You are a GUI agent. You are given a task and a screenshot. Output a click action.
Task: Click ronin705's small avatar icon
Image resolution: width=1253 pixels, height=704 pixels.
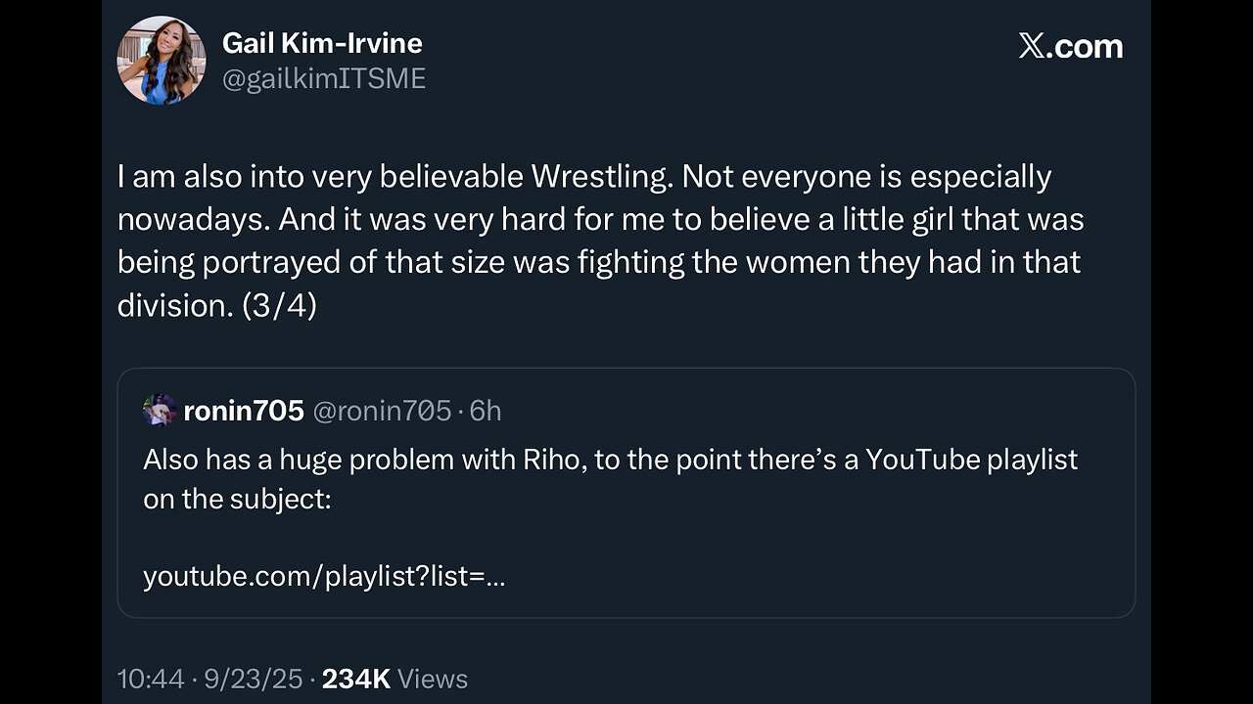click(160, 411)
